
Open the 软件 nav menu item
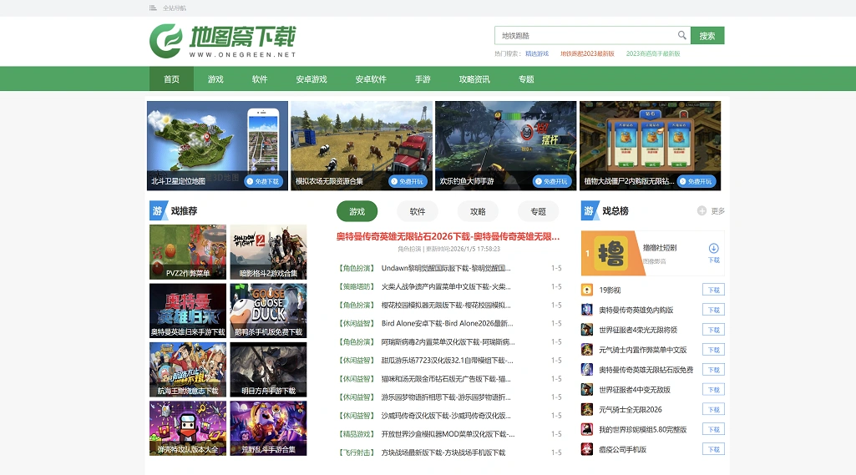(x=260, y=78)
